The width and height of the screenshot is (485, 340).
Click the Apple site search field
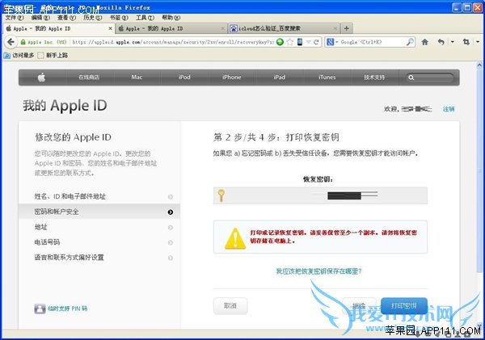[430, 78]
